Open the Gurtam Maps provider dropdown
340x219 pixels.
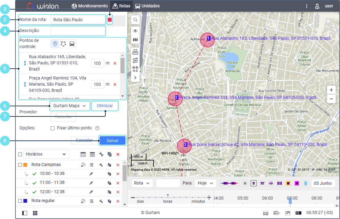pyautogui.click(x=69, y=106)
